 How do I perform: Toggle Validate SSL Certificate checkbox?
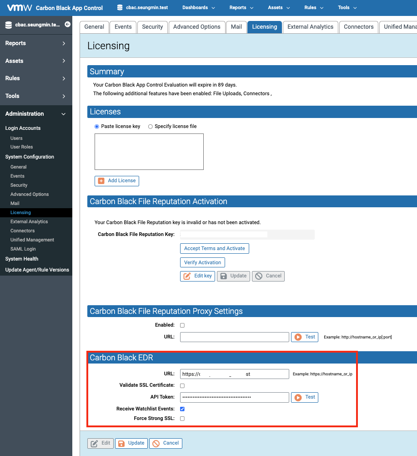[182, 386]
